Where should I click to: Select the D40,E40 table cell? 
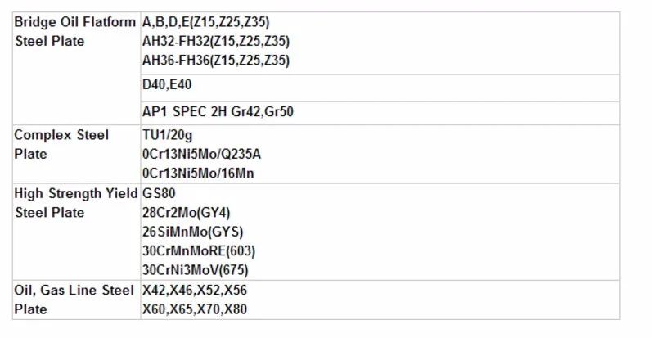tap(380, 88)
